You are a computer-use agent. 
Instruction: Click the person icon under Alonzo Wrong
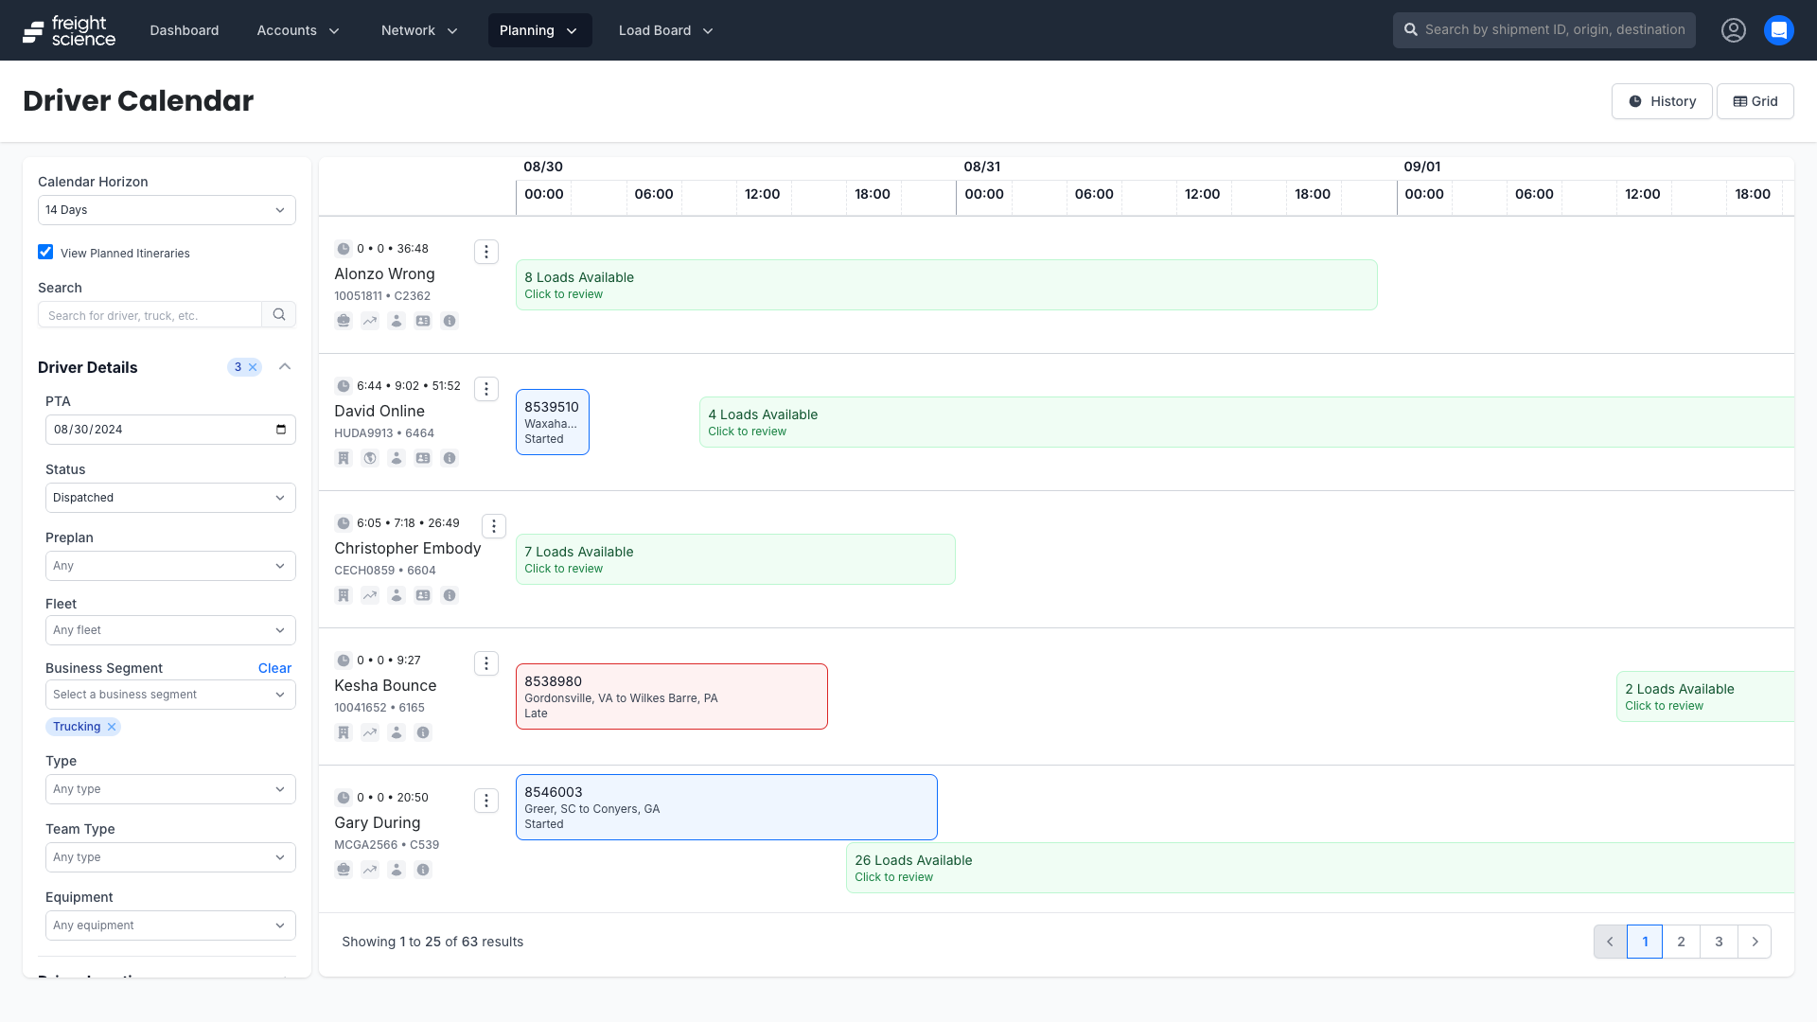397,321
